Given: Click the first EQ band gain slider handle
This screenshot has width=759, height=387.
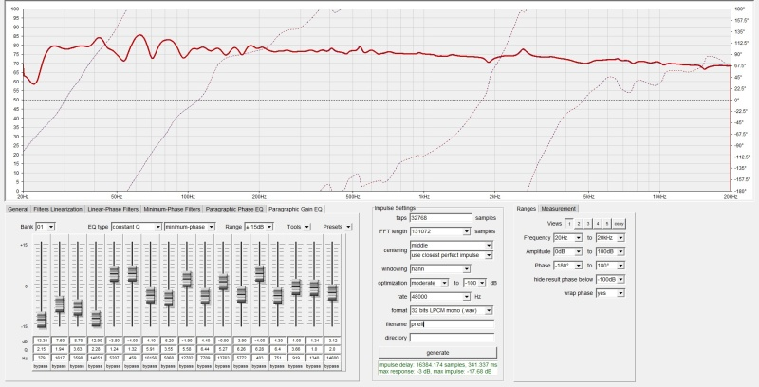Looking at the screenshot, I should click(41, 319).
